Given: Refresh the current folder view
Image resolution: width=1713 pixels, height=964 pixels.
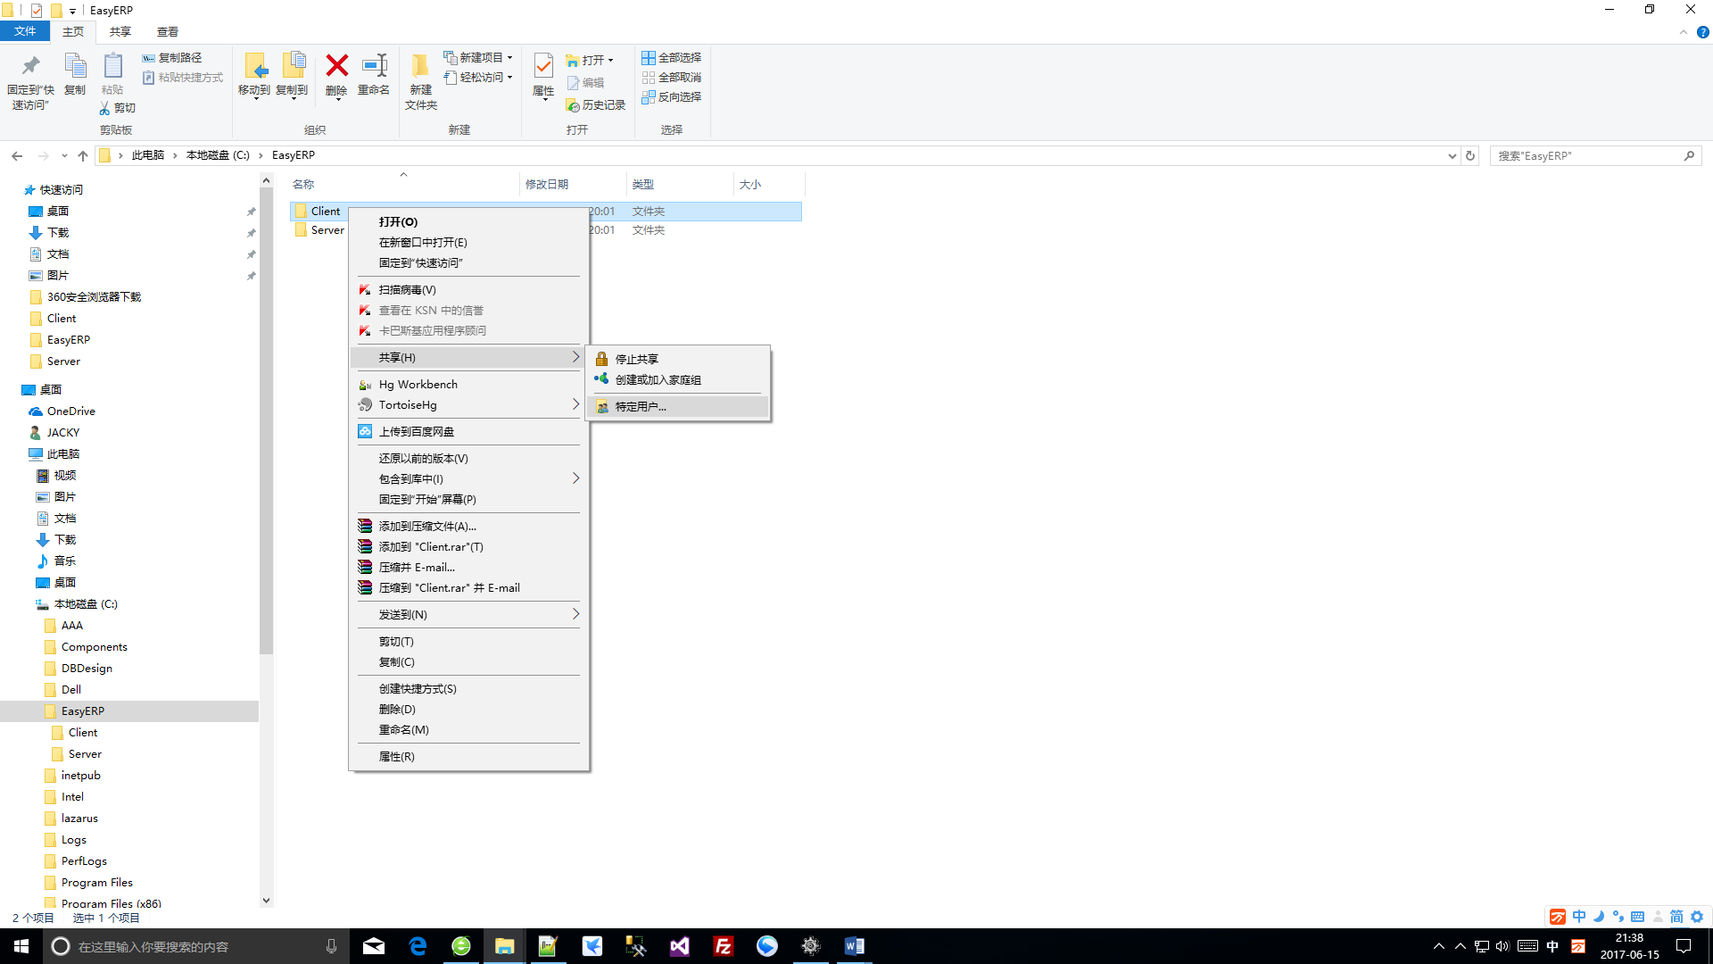Looking at the screenshot, I should pyautogui.click(x=1470, y=155).
